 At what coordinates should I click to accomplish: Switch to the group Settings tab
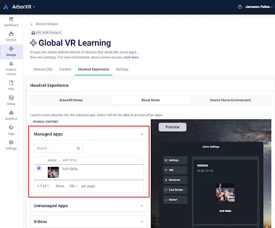click(122, 69)
